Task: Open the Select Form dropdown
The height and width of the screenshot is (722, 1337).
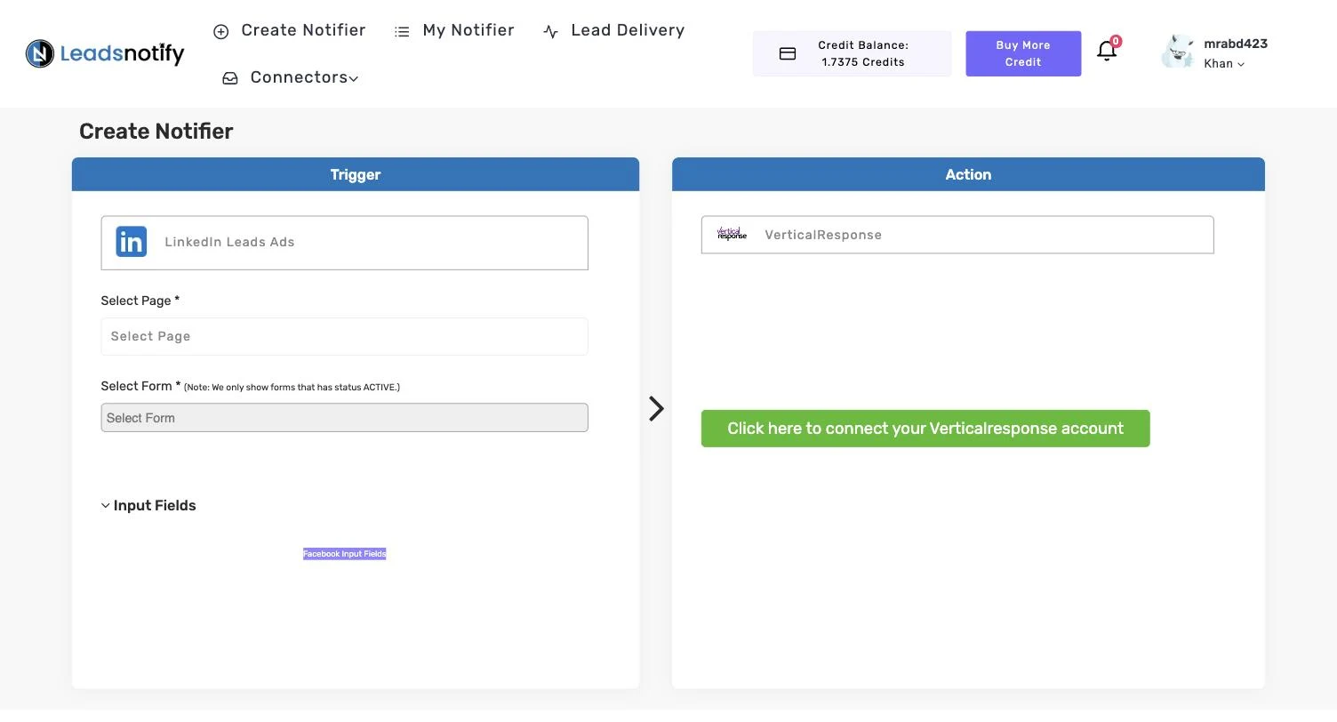Action: pyautogui.click(x=345, y=418)
